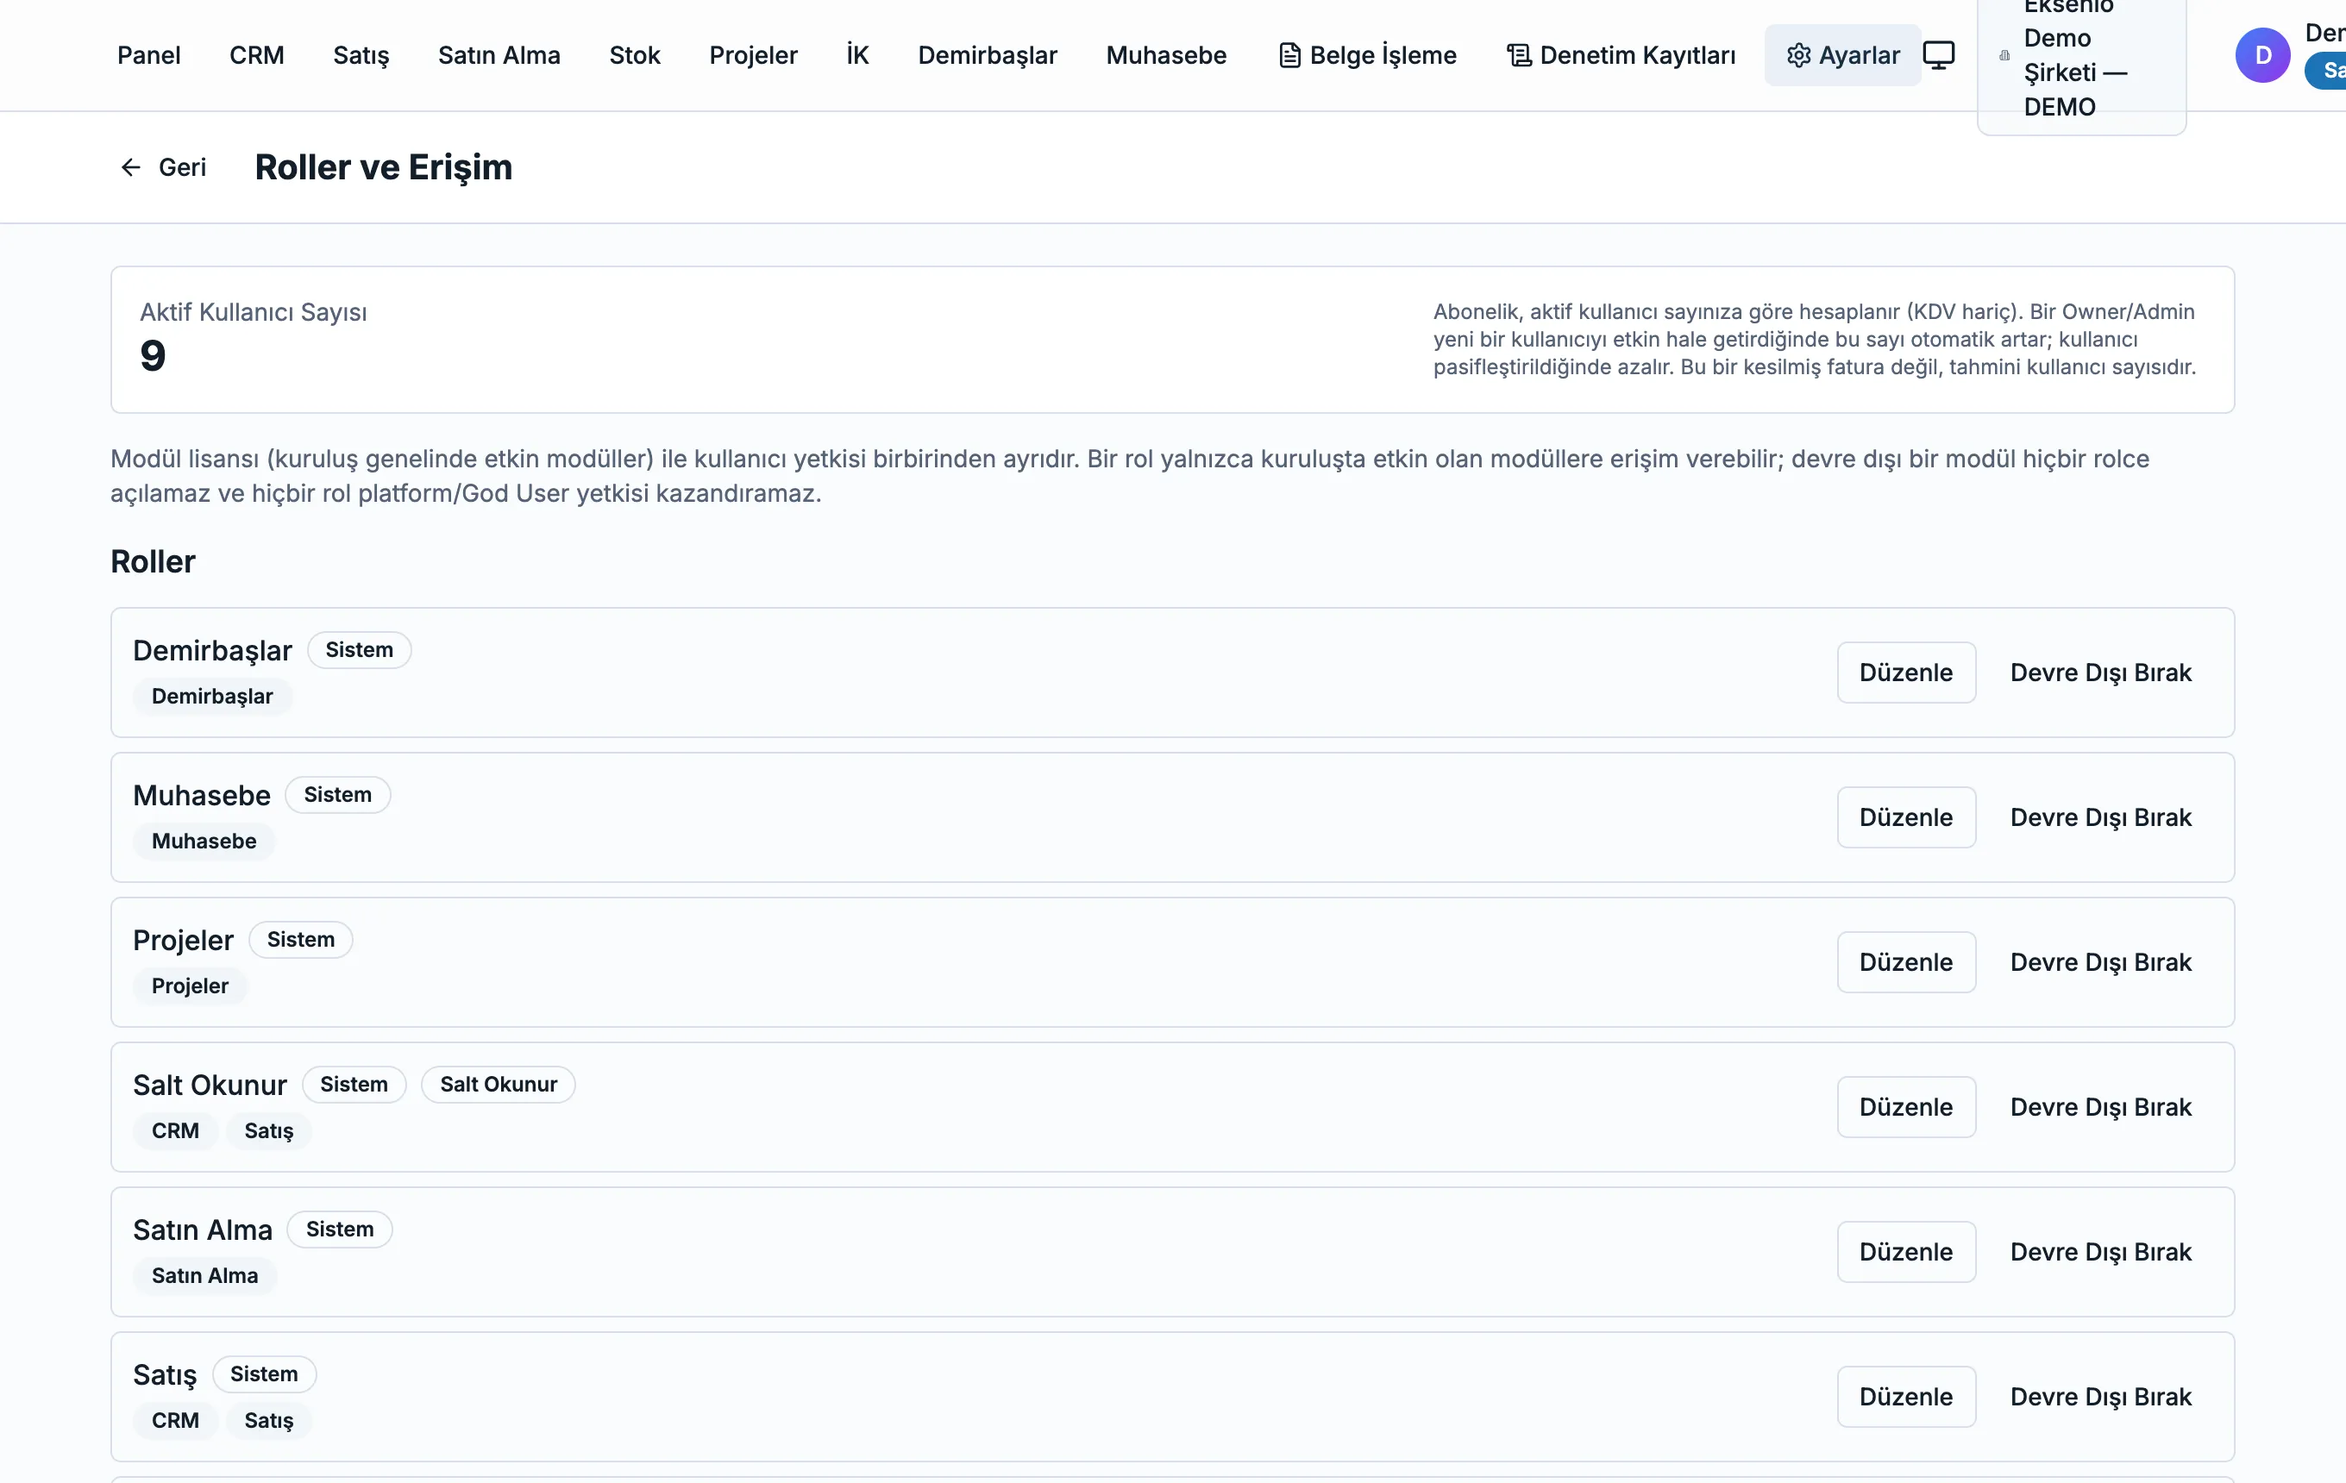Screen dimensions: 2346x1483
Task: Click the Satış tag in Salt Okunur role
Action: 269,1131
